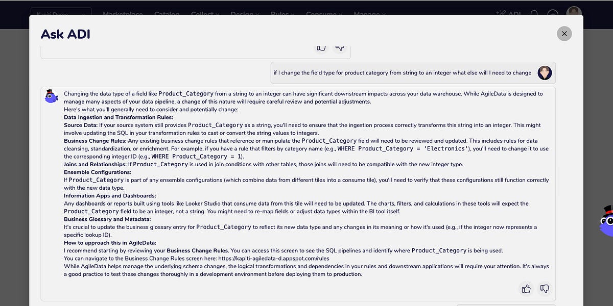Click the user avatar beside the question
Viewport: 613px width, 306px height.
coord(545,72)
